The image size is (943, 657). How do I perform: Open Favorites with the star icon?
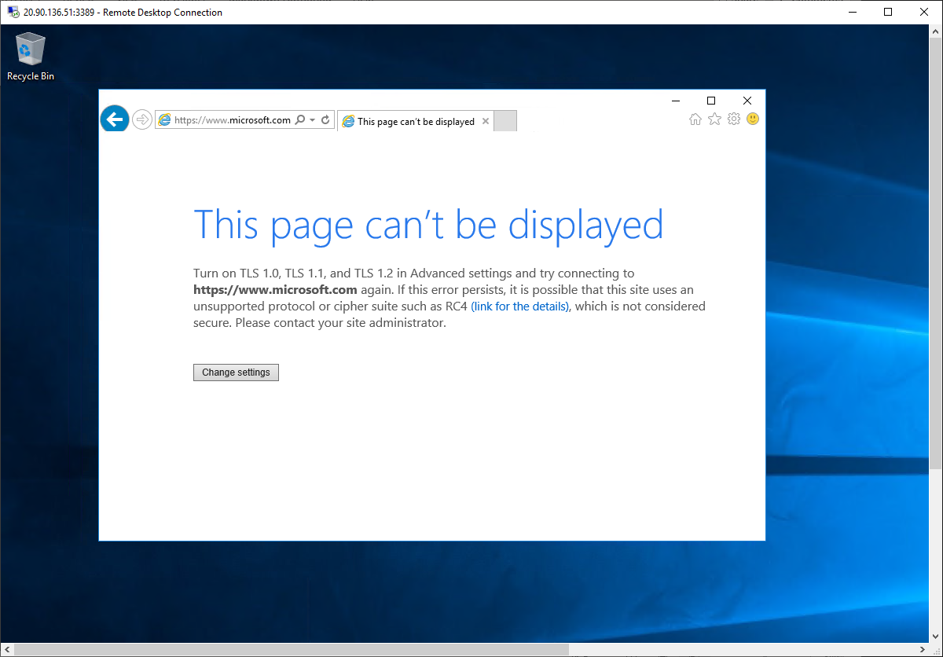(714, 119)
